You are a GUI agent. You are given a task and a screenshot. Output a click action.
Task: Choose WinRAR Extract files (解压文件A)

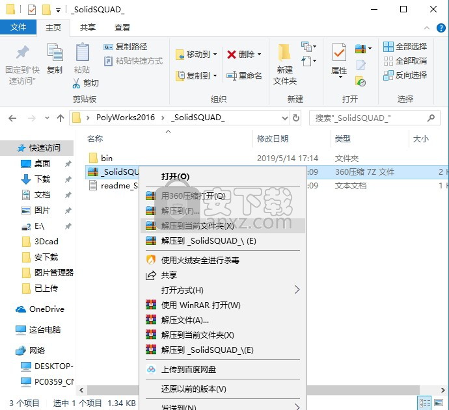click(223, 320)
